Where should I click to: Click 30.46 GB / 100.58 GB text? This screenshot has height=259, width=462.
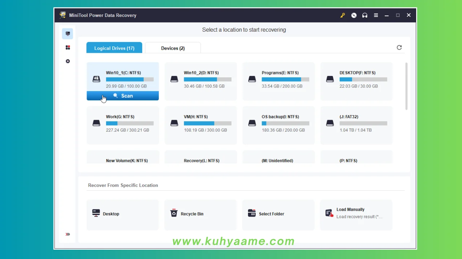[x=204, y=86]
